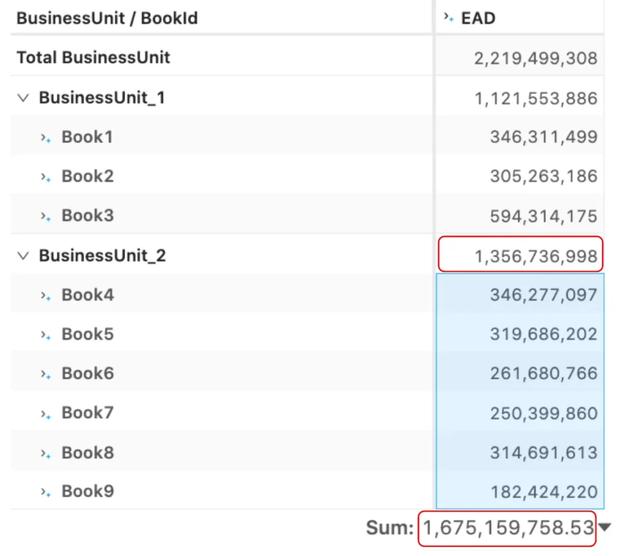The width and height of the screenshot is (620, 556).
Task: Click the drill-in icon beside Book9
Action: pyautogui.click(x=46, y=492)
